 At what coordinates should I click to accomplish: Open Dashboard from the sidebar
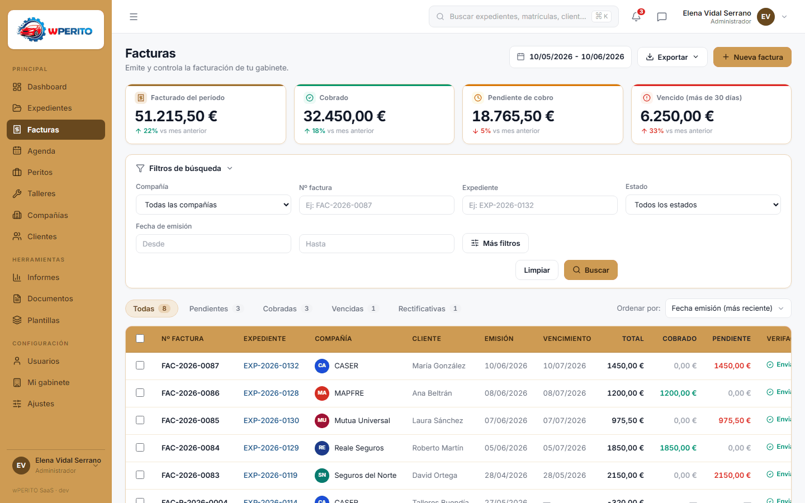tap(56, 87)
